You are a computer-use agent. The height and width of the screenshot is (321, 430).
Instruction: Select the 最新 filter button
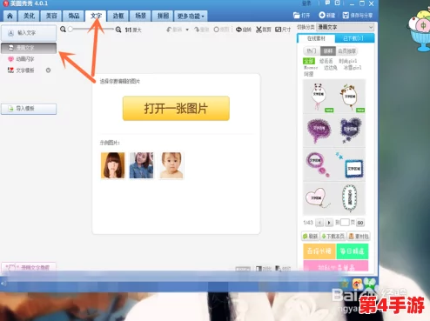click(x=328, y=51)
